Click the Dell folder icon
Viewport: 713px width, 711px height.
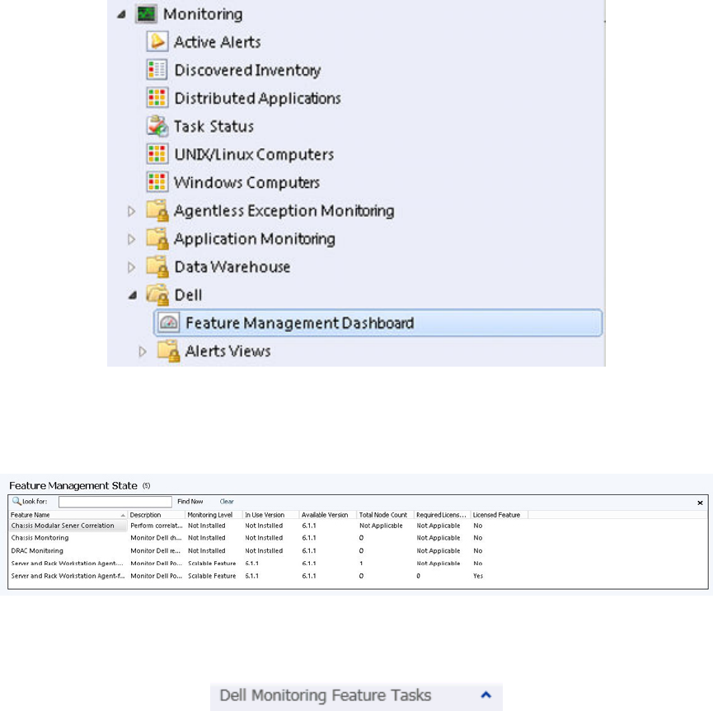click(x=157, y=295)
